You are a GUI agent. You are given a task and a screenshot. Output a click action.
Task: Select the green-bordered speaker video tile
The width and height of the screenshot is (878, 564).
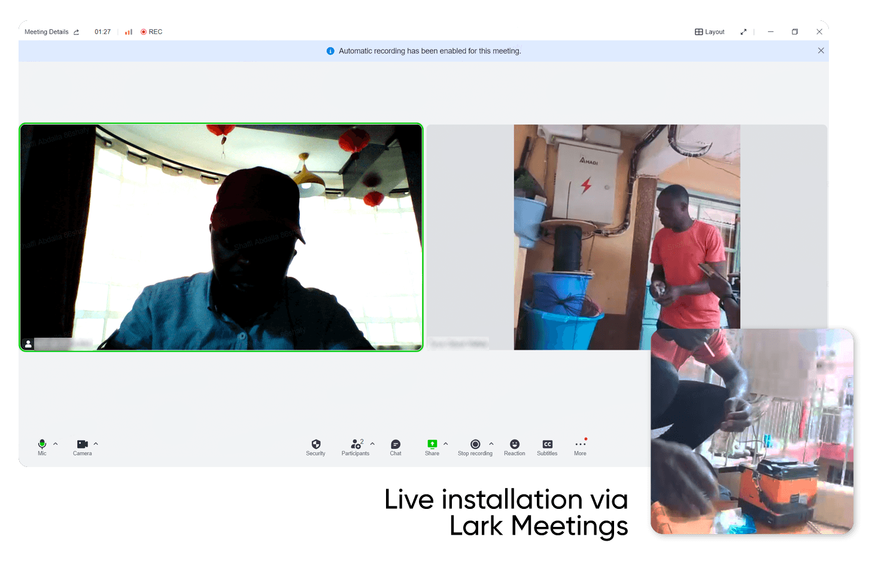221,237
